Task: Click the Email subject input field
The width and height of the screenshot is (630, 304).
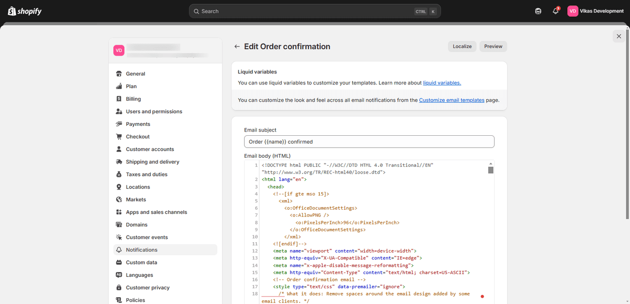Action: point(369,142)
